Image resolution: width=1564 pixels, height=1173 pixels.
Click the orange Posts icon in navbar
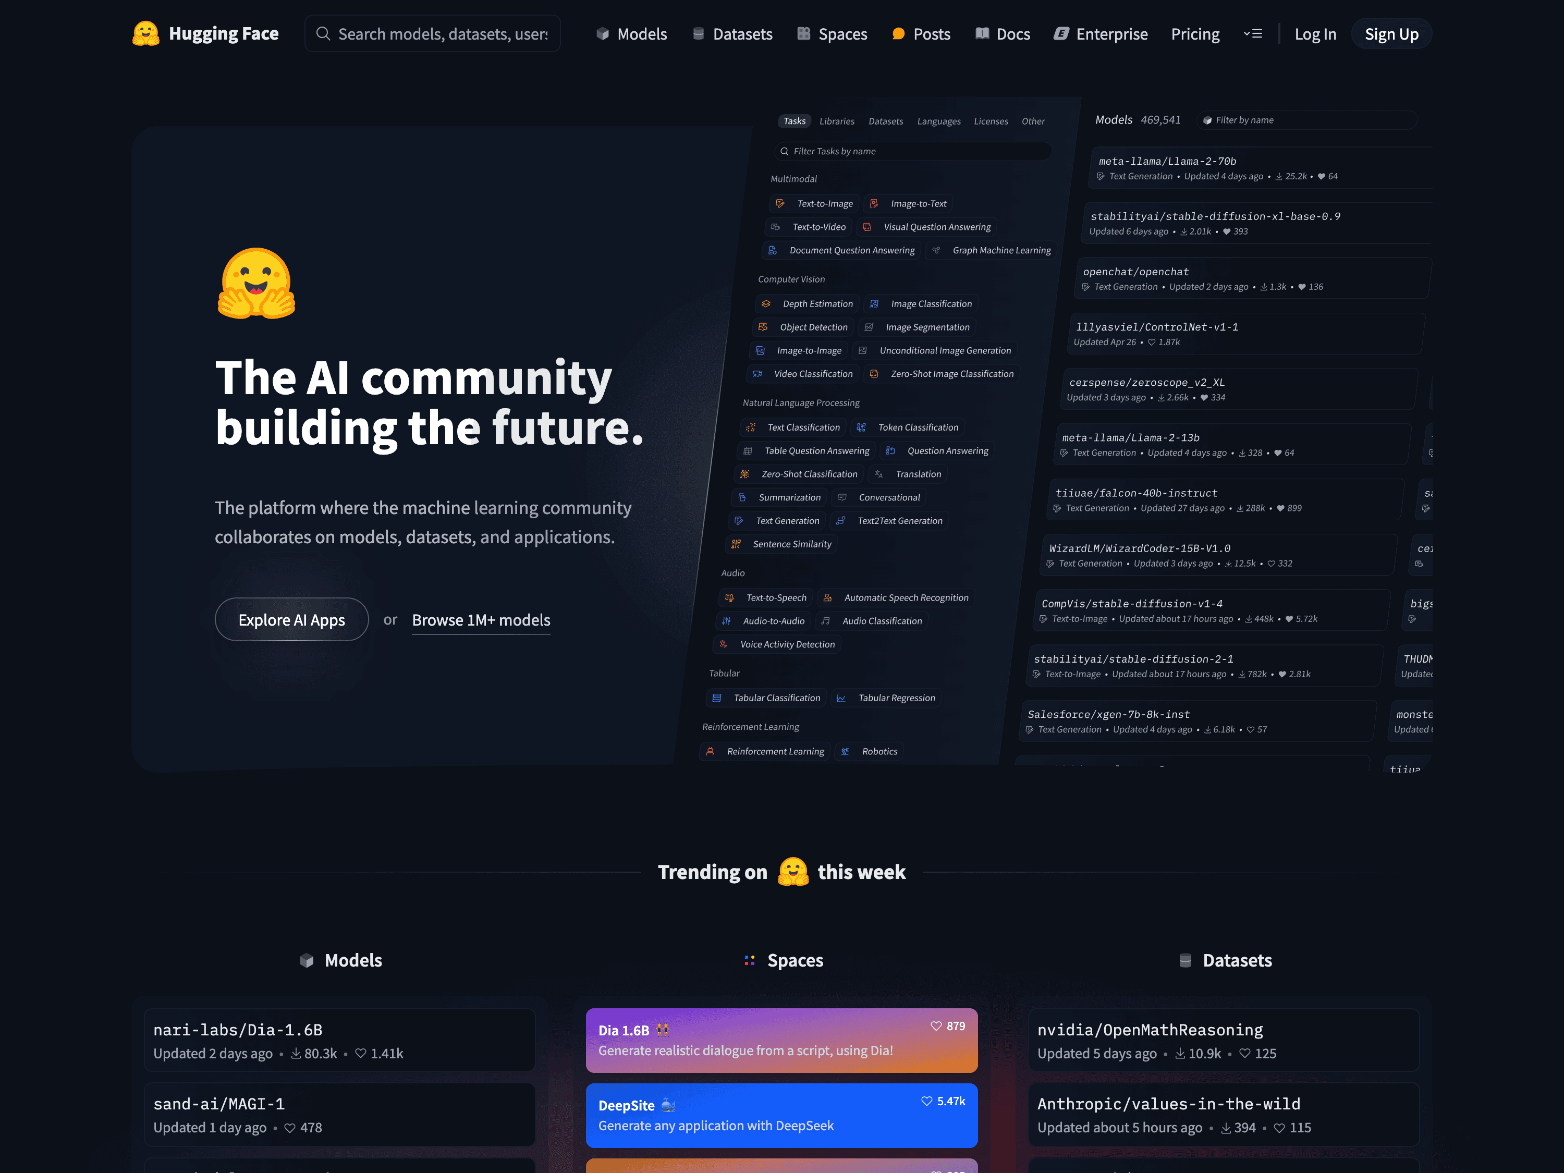(899, 33)
